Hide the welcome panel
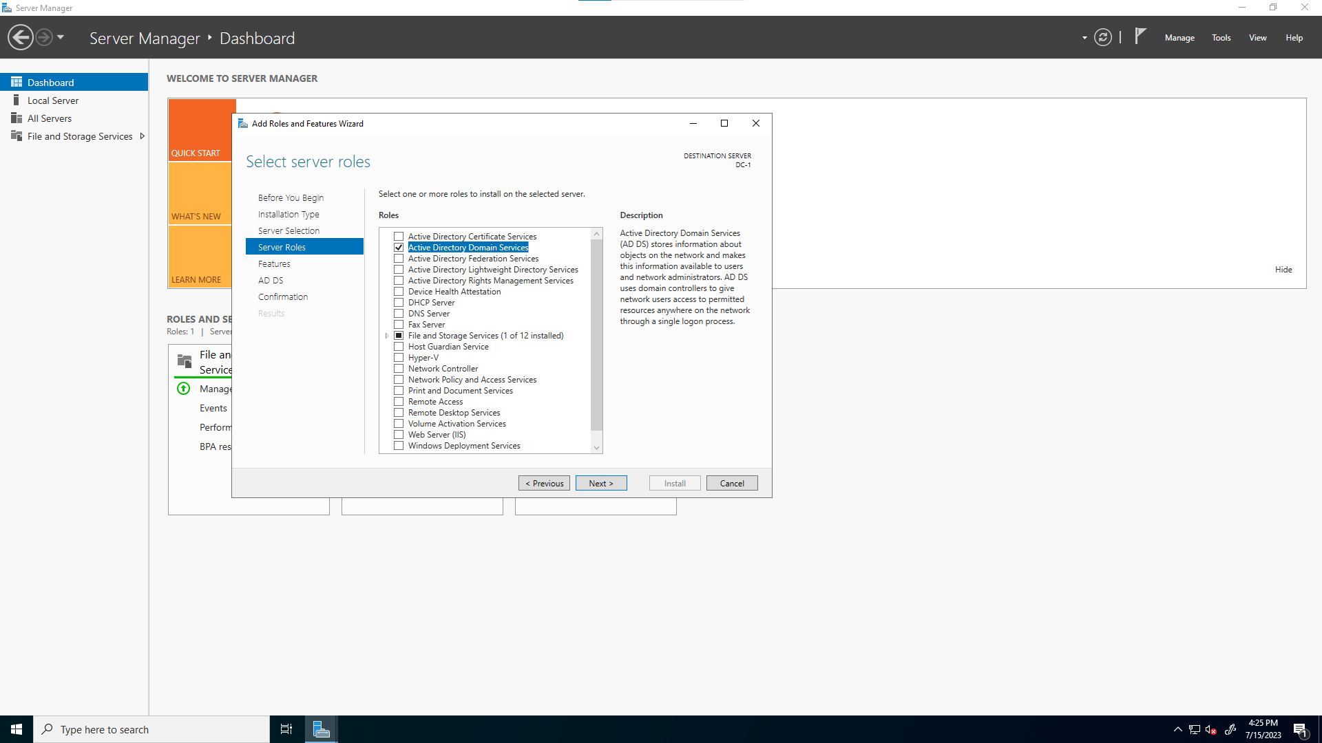 click(1283, 270)
